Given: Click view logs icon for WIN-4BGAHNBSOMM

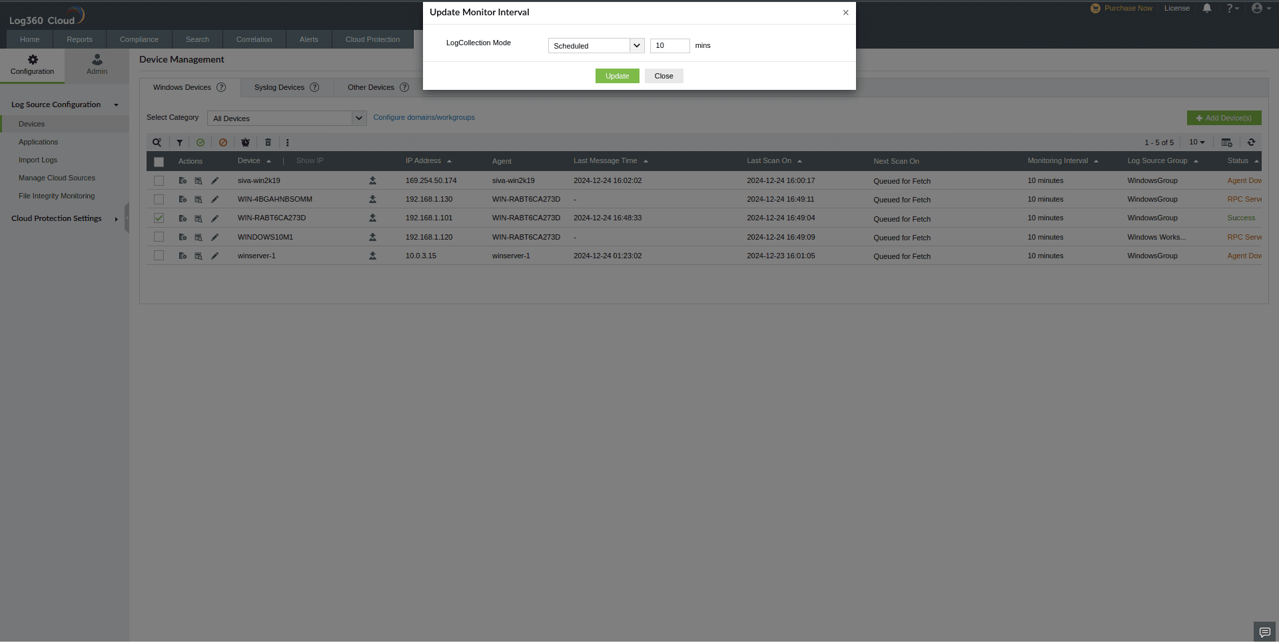Looking at the screenshot, I should pos(198,200).
